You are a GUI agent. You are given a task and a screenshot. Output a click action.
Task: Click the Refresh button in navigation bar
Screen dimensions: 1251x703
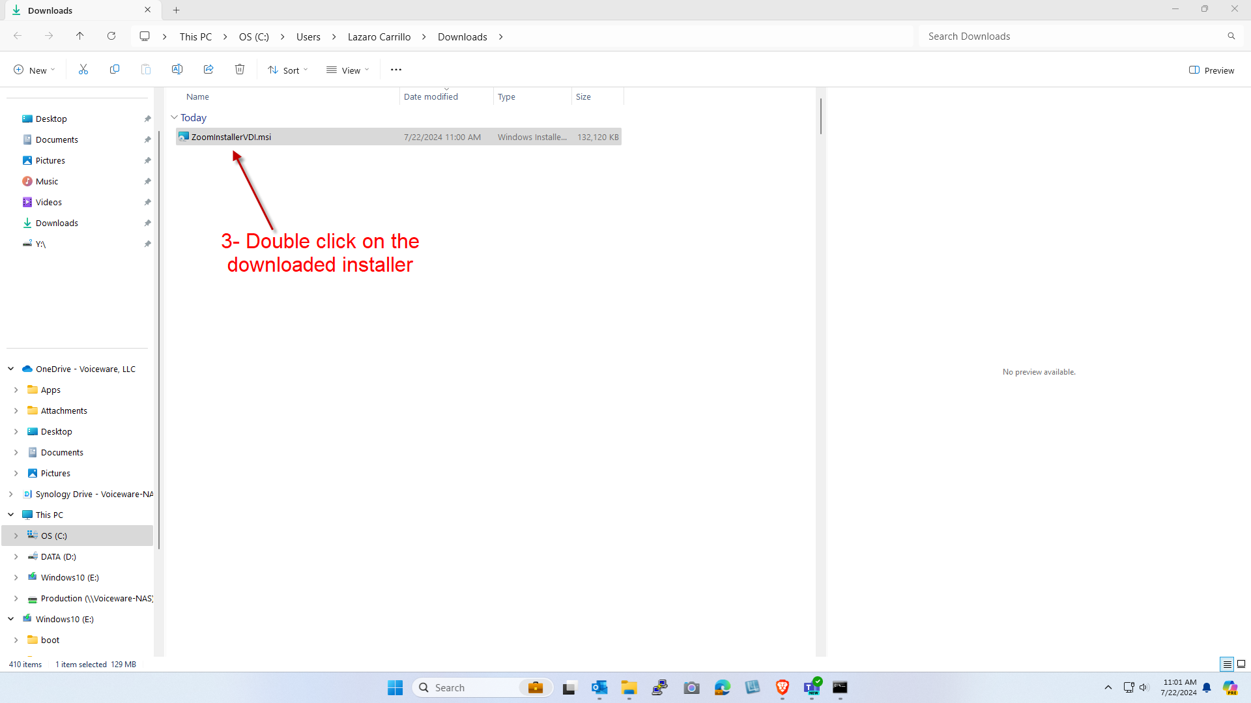pyautogui.click(x=111, y=36)
